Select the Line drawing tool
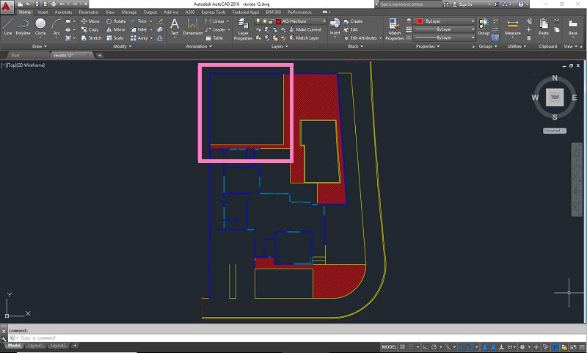The height and width of the screenshot is (353, 587). [x=8, y=26]
